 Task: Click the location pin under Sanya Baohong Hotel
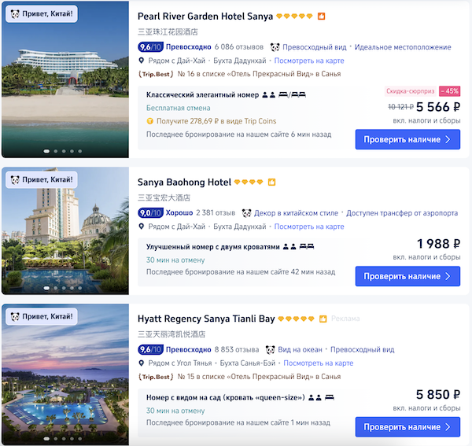(x=142, y=227)
